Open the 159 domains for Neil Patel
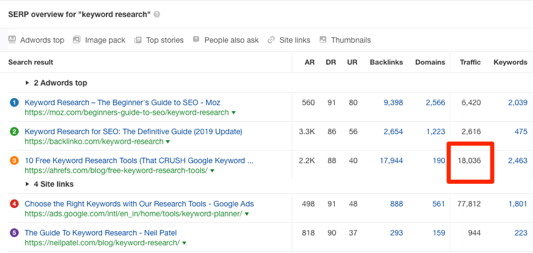 (x=439, y=233)
